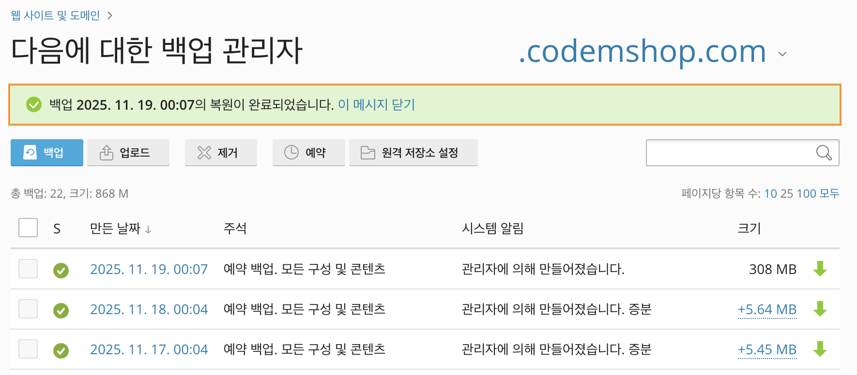This screenshot has height=375, width=857.
Task: Download the 2025. 11. 17. backup
Action: pyautogui.click(x=820, y=349)
